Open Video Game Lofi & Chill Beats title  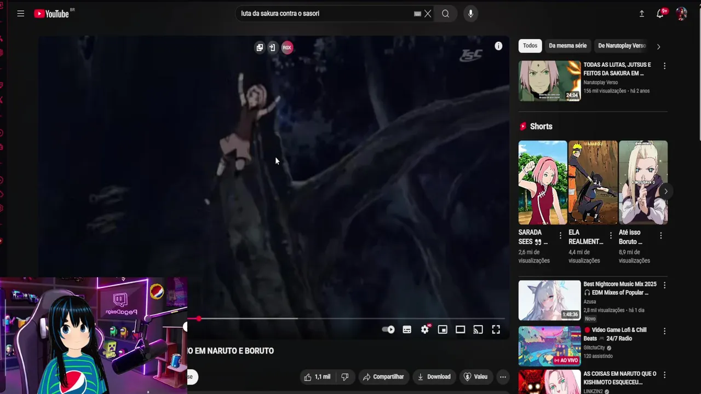615,334
